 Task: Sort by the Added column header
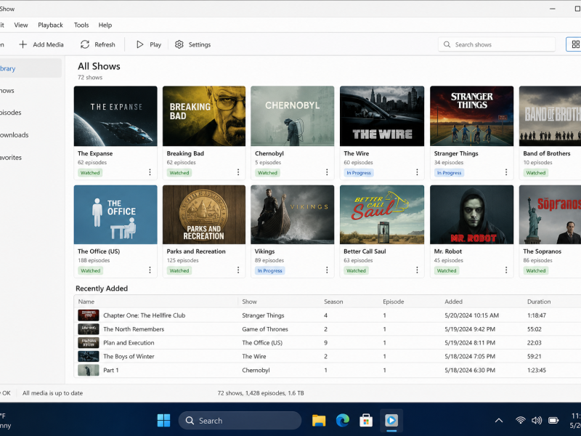click(x=453, y=302)
